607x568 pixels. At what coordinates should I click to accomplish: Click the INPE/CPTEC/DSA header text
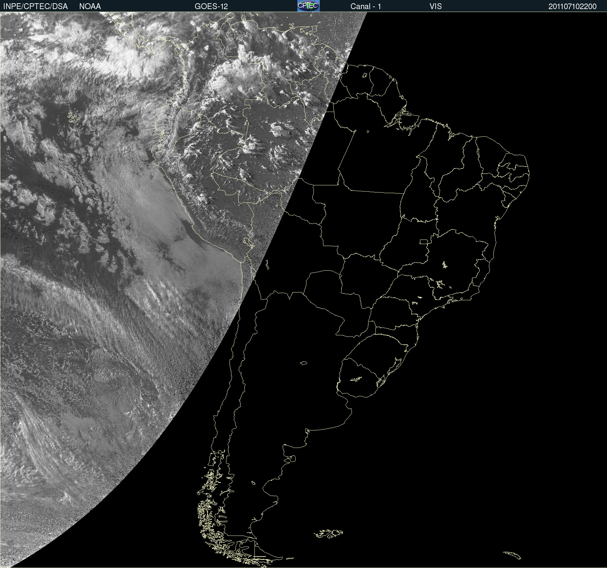coord(35,6)
